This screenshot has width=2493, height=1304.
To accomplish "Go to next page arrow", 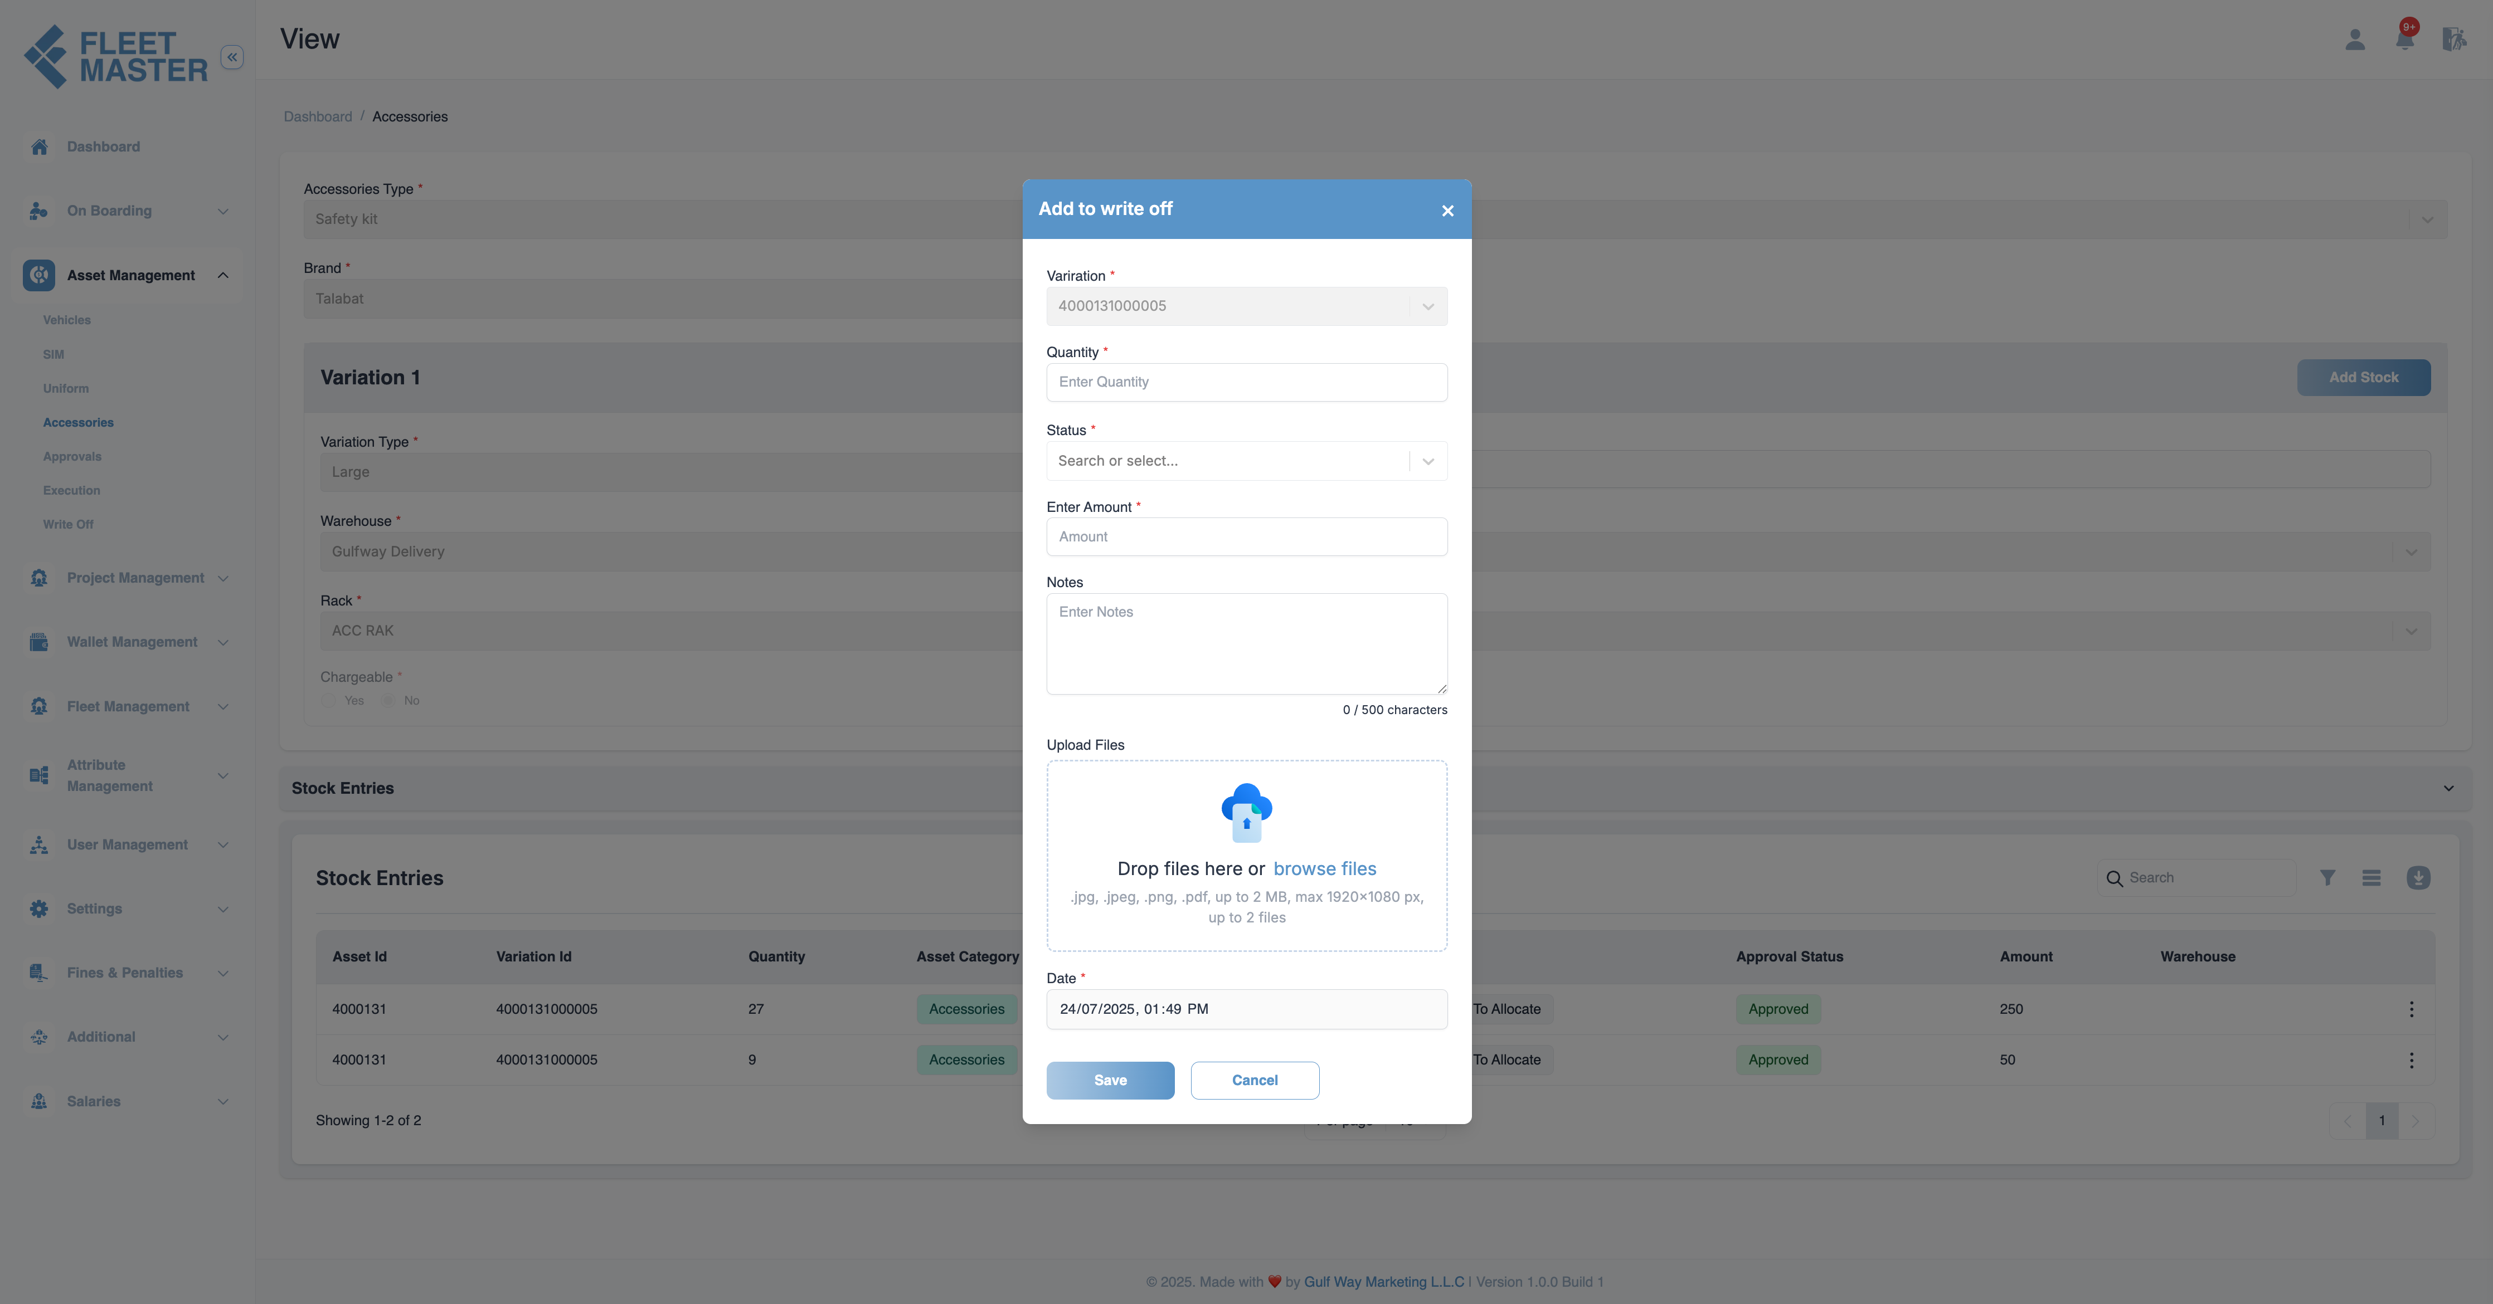I will click(x=2414, y=1121).
